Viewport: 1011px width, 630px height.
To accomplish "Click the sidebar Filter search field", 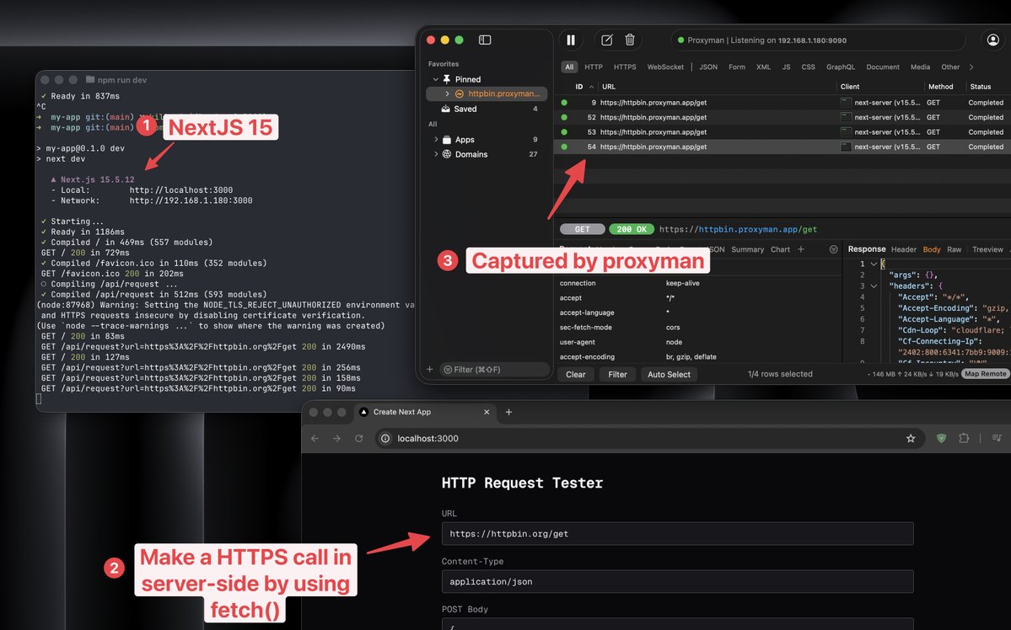I will pyautogui.click(x=495, y=369).
